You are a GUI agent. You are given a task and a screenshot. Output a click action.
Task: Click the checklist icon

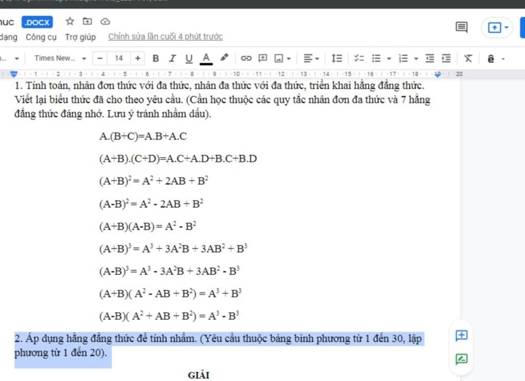pyautogui.click(x=359, y=58)
